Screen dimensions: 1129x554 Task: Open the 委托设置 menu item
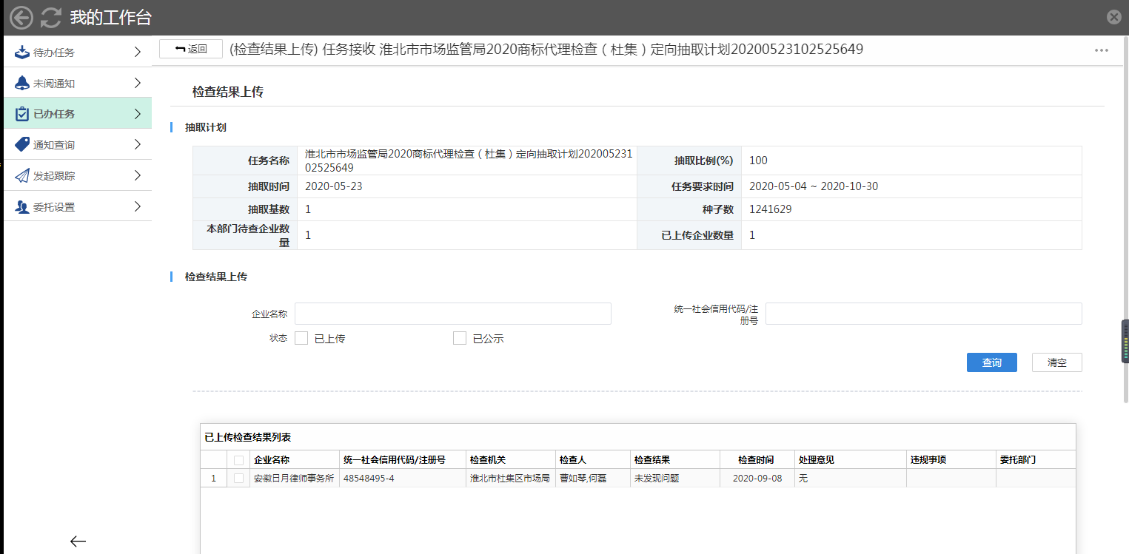coord(78,207)
